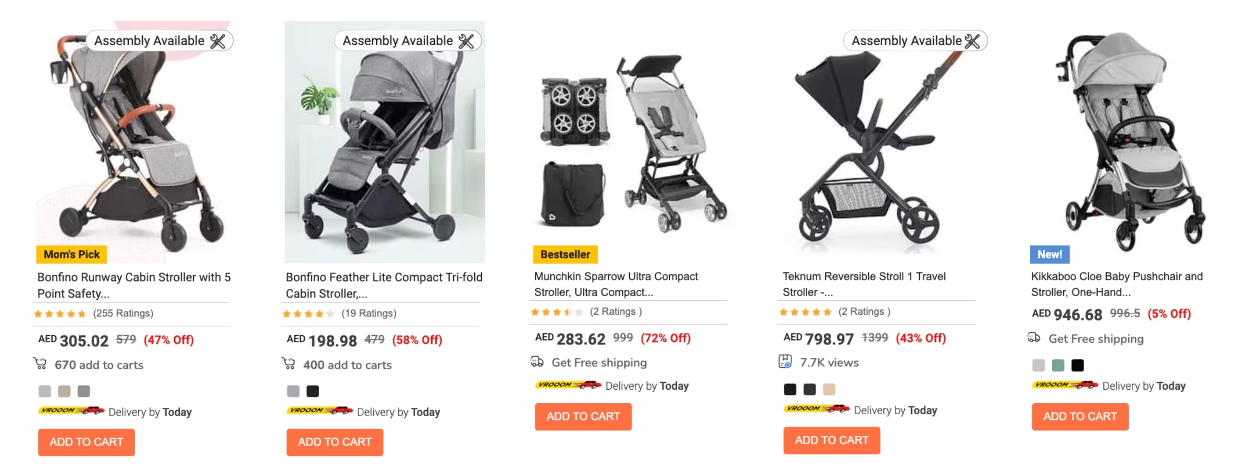Image resolution: width=1246 pixels, height=475 pixels.
Task: Click the Assembly Available badge on Bonfino Feather Lite
Action: coord(408,41)
